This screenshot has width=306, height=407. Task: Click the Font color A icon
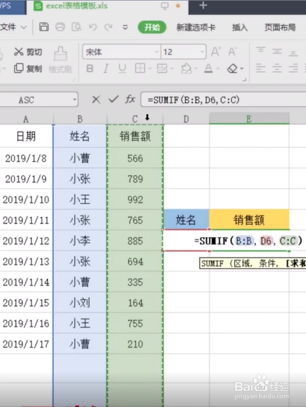pos(208,68)
